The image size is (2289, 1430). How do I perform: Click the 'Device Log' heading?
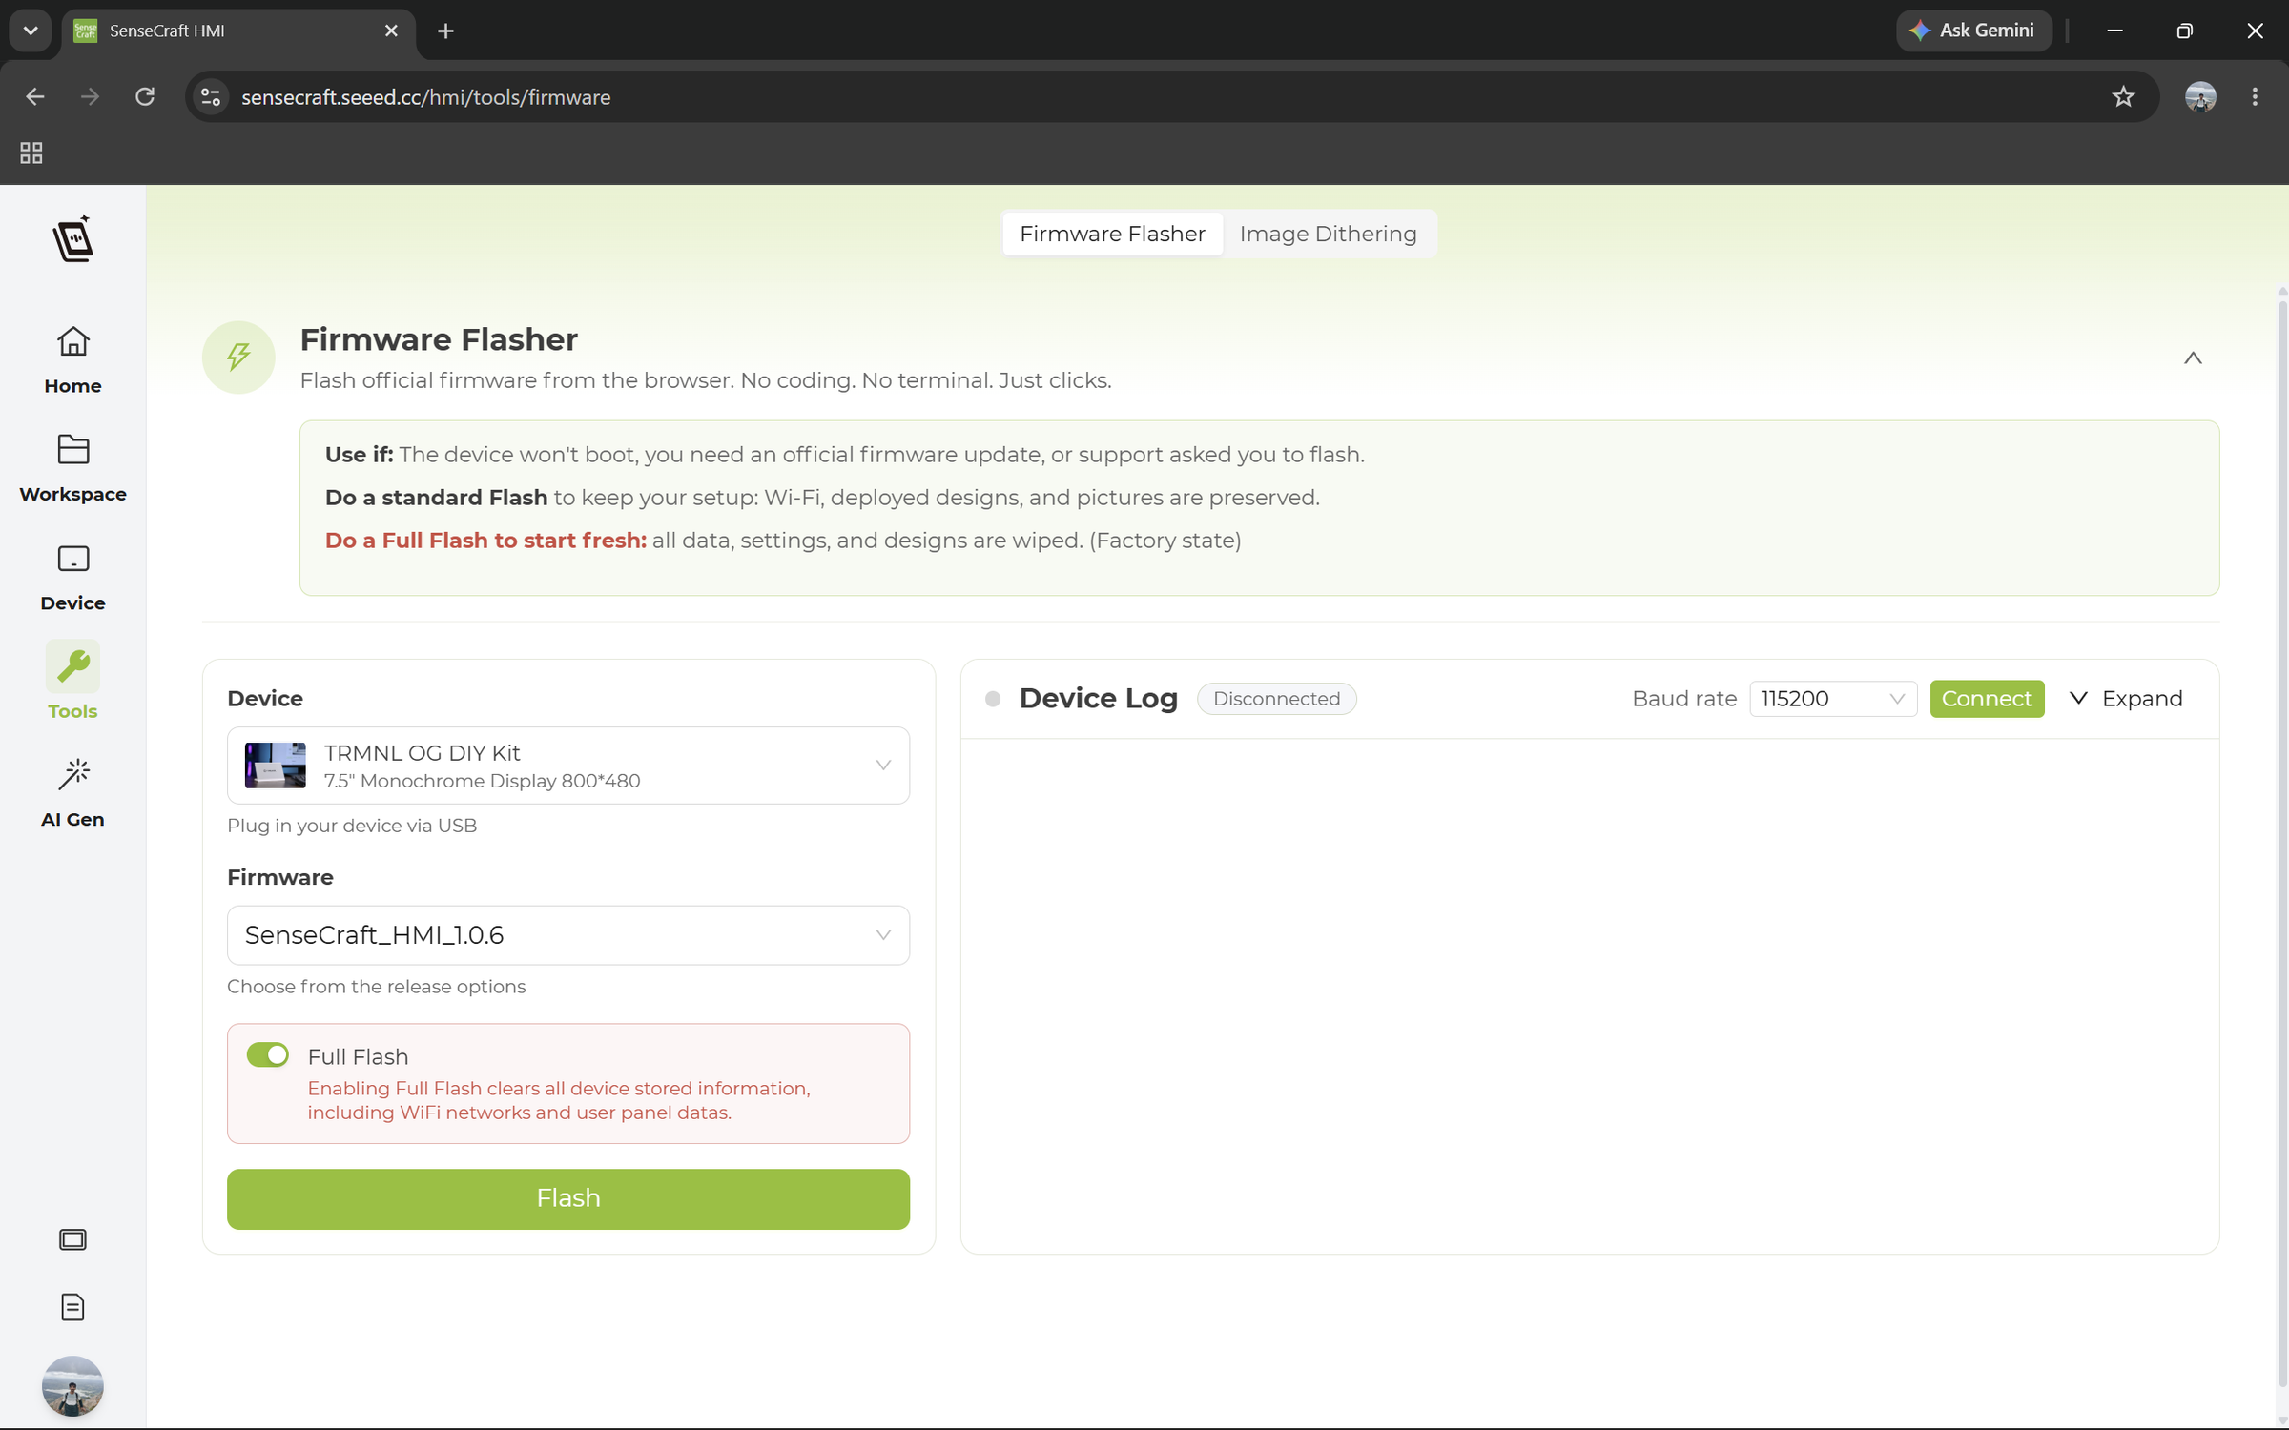click(x=1098, y=699)
